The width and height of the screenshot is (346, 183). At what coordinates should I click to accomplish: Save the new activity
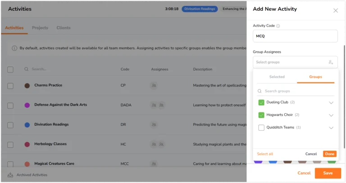[x=328, y=173]
